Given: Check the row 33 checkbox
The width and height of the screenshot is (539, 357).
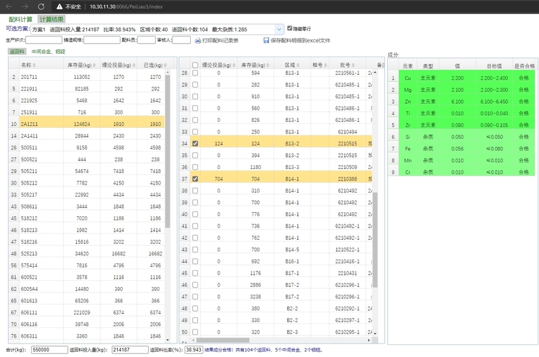Looking at the screenshot, I should pyautogui.click(x=195, y=131).
